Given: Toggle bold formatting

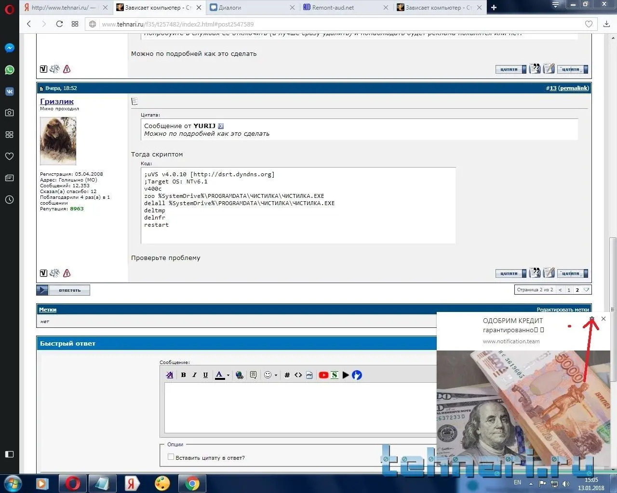Looking at the screenshot, I should [183, 375].
